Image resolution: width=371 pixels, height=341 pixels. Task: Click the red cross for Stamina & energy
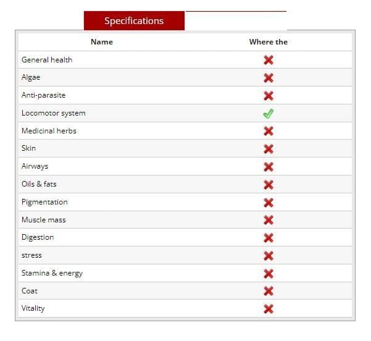[269, 274]
